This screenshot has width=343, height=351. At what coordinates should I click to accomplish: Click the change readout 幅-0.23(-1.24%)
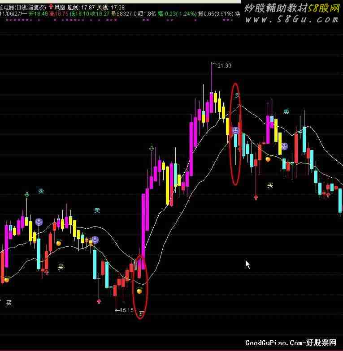[177, 14]
